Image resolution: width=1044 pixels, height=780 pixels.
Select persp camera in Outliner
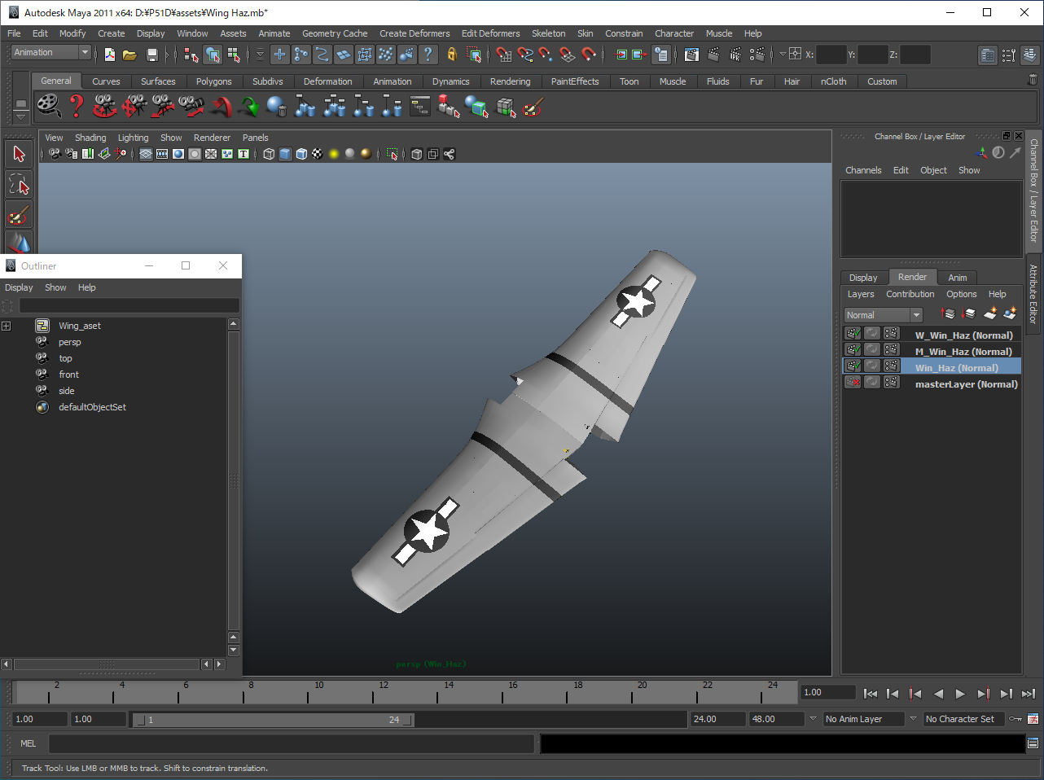point(69,342)
